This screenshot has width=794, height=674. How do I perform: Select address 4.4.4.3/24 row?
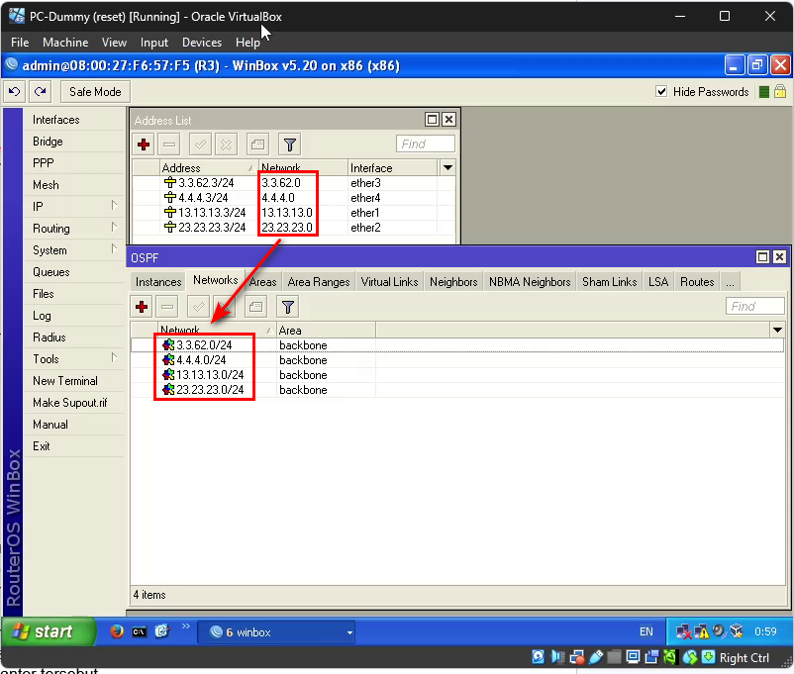click(x=294, y=198)
